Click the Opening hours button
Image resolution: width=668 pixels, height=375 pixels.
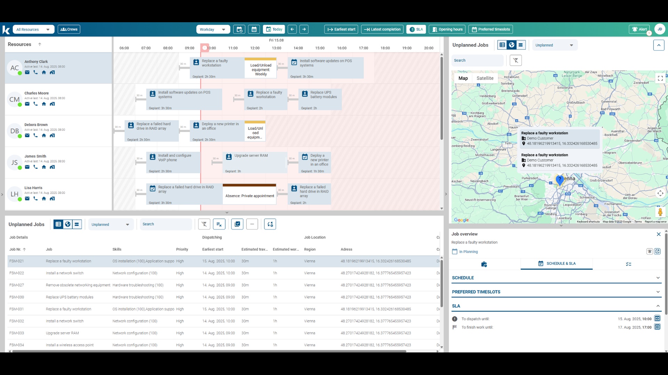coord(447,30)
